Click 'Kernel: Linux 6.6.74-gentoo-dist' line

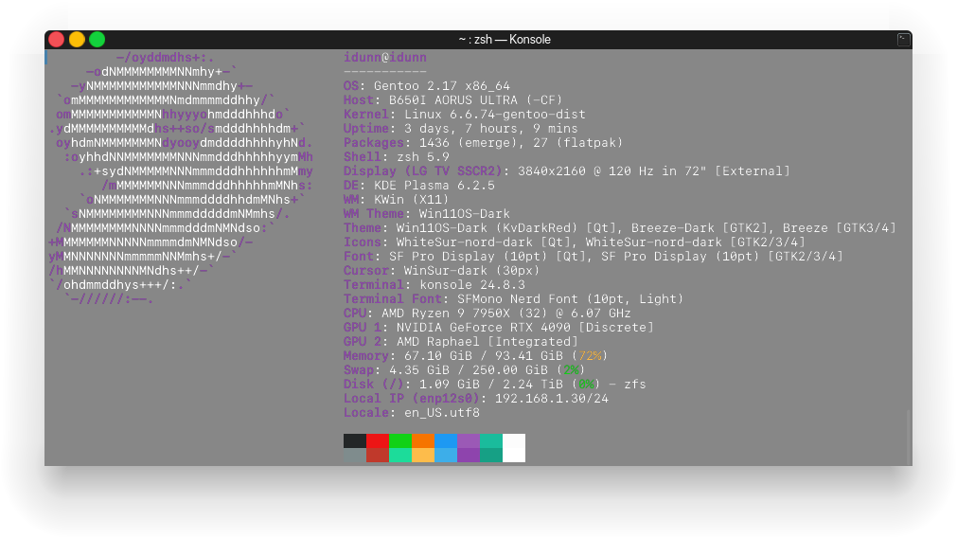[465, 115]
